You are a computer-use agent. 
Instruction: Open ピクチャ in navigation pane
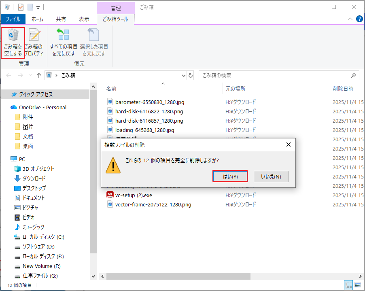(x=30, y=208)
